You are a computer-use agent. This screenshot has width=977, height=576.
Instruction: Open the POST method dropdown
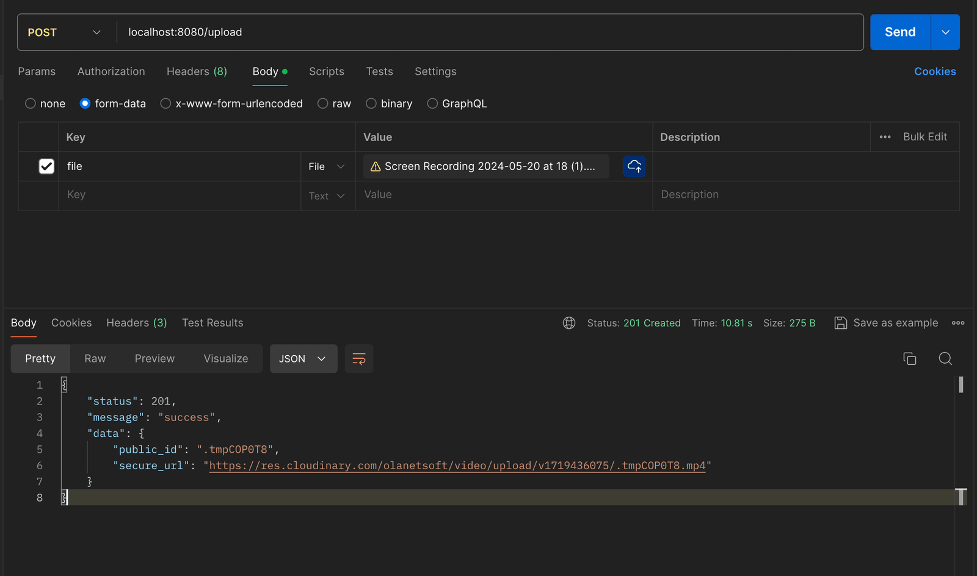64,32
